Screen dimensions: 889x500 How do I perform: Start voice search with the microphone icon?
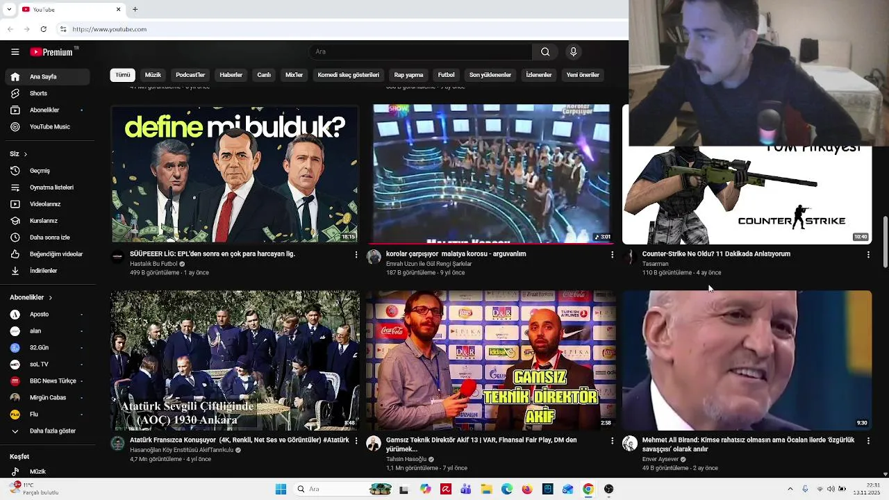pos(573,52)
